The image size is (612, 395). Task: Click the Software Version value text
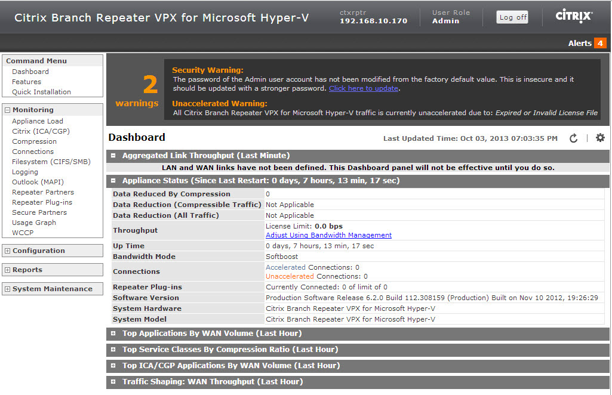(432, 298)
